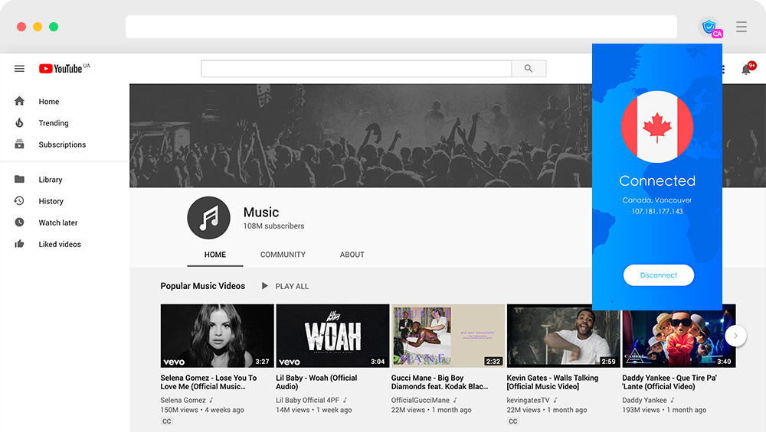Viewport: 766px width, 432px height.
Task: Open the browser hamburger menu
Action: click(741, 27)
